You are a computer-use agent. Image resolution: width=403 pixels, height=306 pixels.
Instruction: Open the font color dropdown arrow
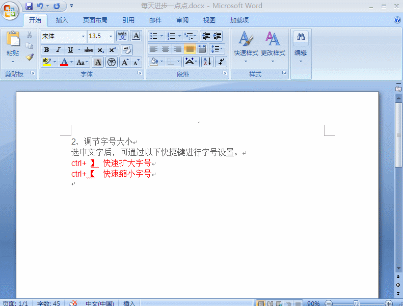coord(71,62)
